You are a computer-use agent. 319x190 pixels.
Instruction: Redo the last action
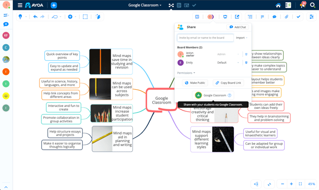[x=42, y=17]
